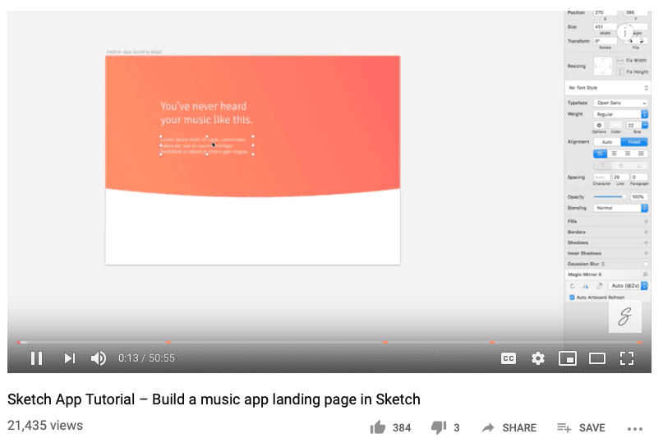Click the Character spacing field

coord(601,178)
